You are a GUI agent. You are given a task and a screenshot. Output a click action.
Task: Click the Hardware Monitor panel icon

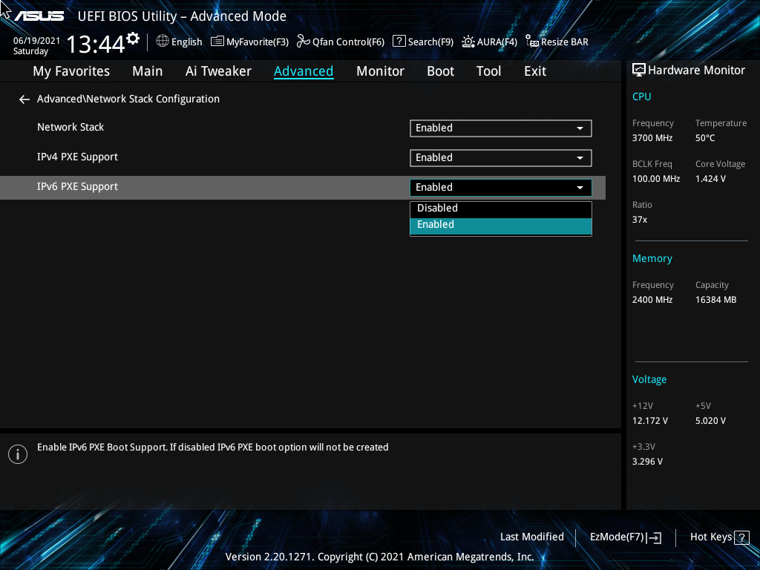coord(639,70)
